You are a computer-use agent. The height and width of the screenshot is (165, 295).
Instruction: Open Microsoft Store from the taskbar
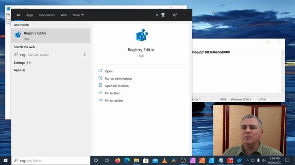click(146, 160)
